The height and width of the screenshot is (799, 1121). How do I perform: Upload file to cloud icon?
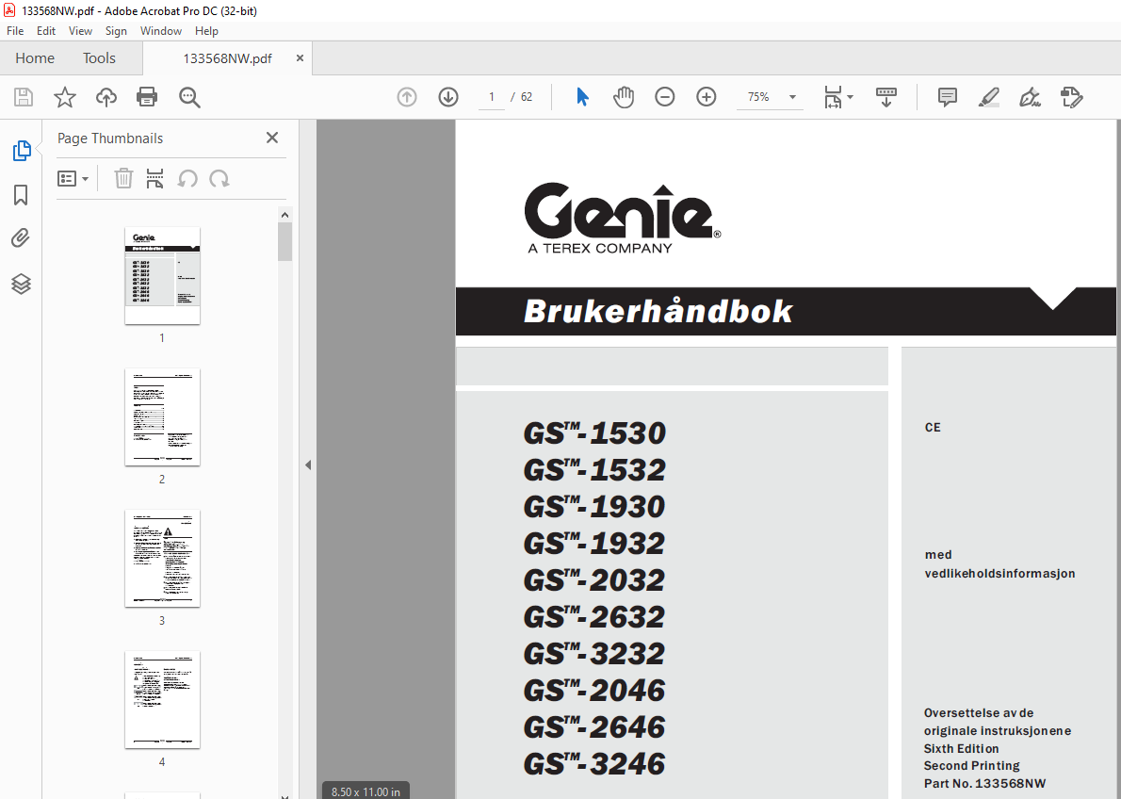[x=106, y=96]
